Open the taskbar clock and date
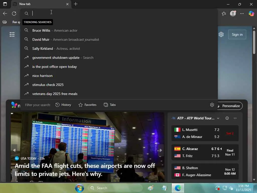 pyautogui.click(x=243, y=188)
